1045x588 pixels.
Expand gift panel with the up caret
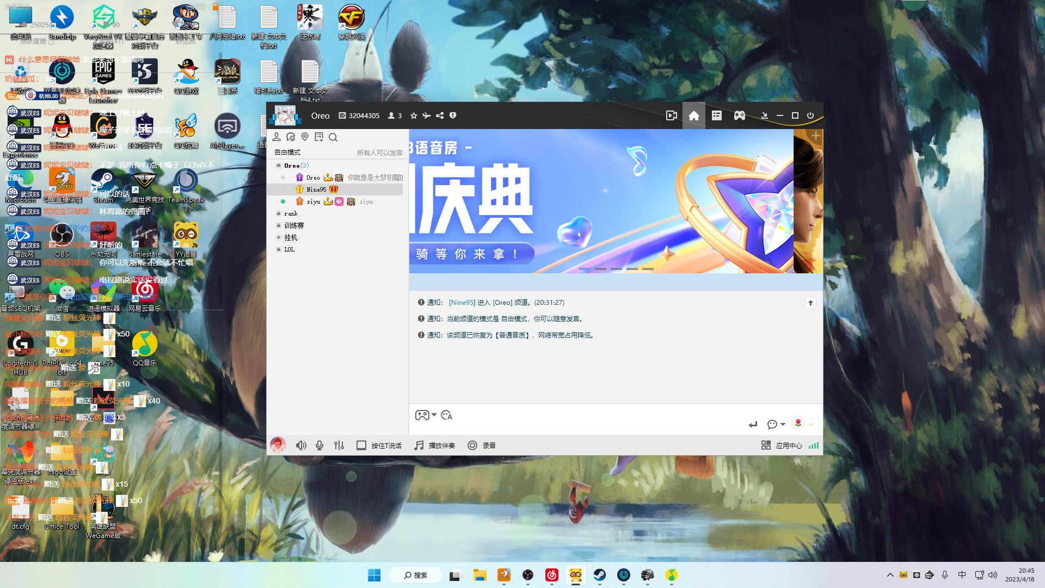[811, 425]
